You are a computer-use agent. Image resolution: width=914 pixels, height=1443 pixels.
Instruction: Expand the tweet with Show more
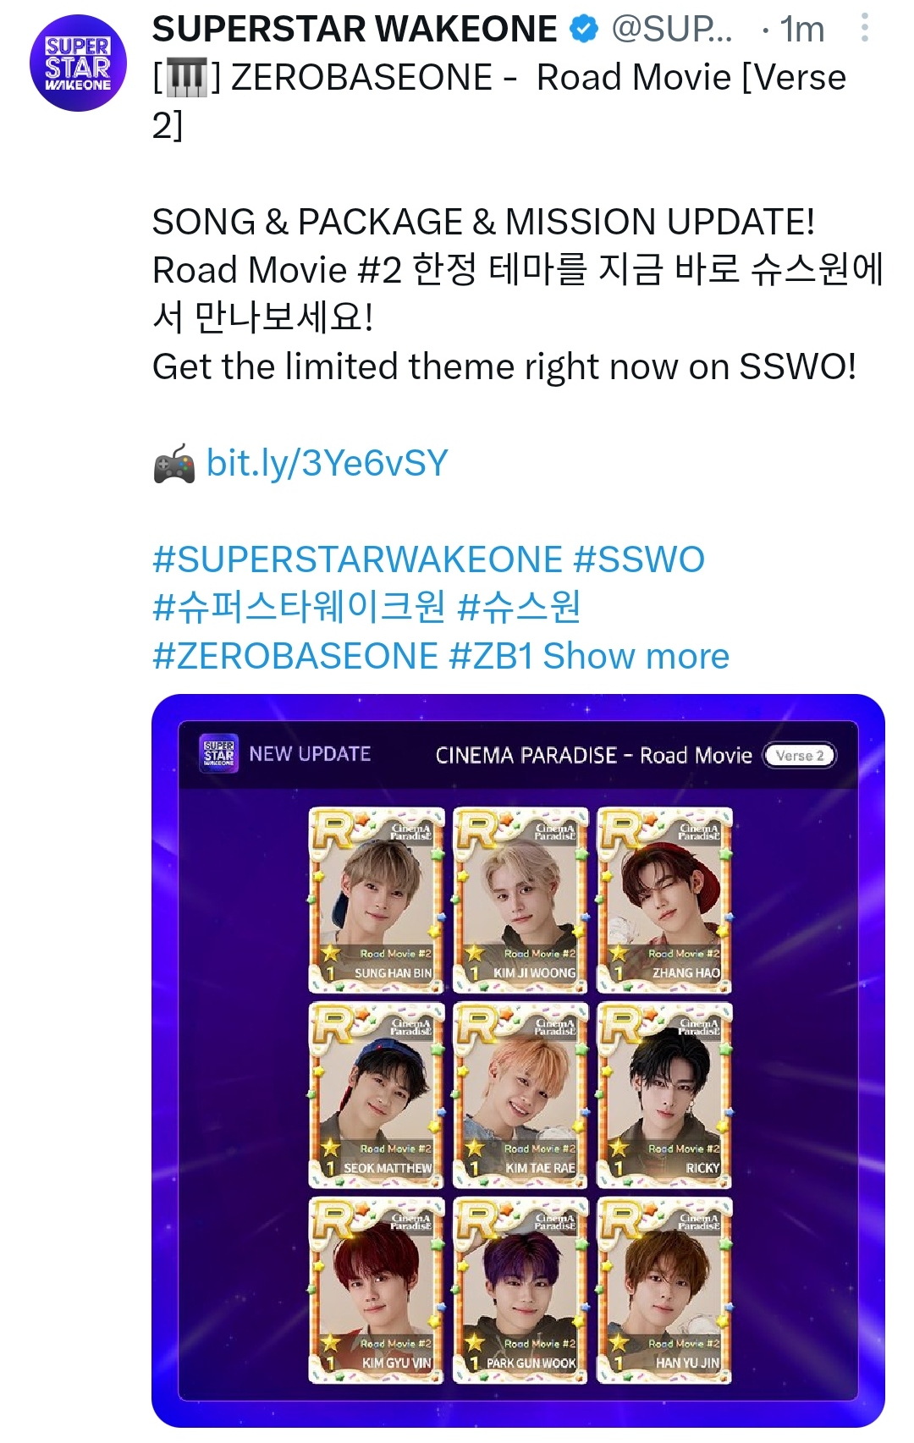(636, 656)
